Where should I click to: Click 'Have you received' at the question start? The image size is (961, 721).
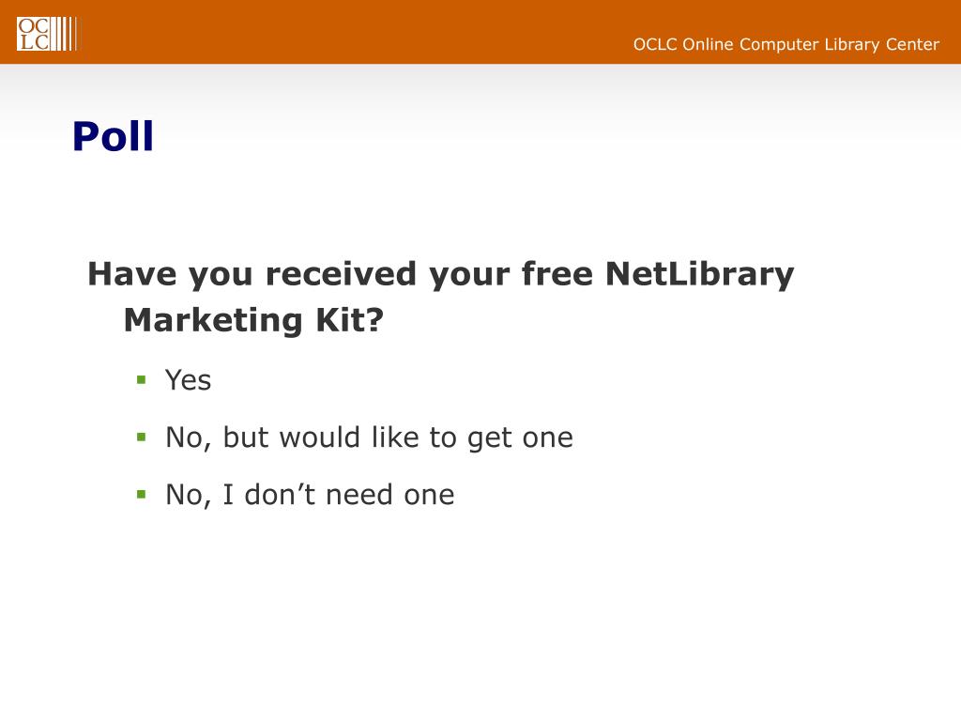[252, 274]
